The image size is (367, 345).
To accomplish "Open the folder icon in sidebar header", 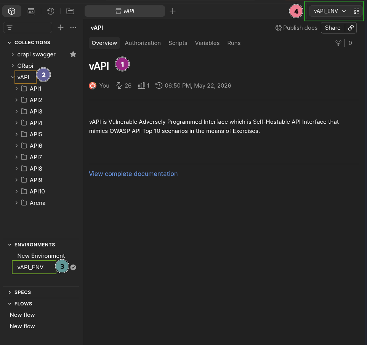I will (x=70, y=11).
